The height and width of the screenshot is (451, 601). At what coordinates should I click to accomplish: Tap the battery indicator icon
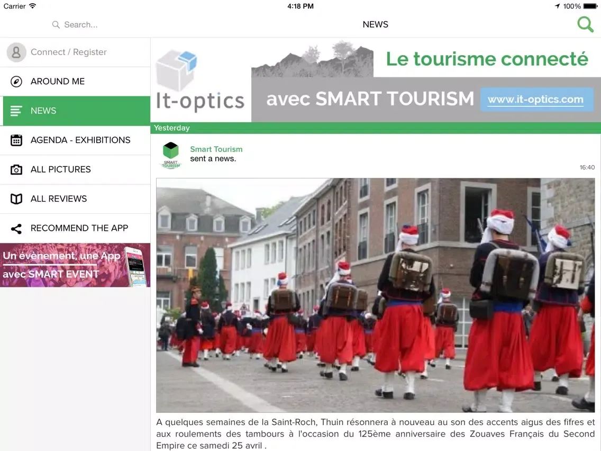point(590,6)
